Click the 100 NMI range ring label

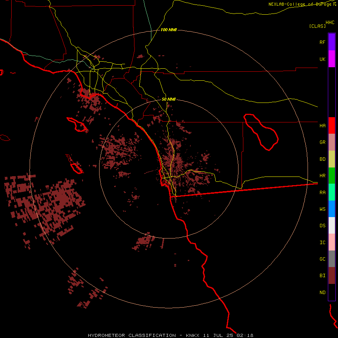169,30
